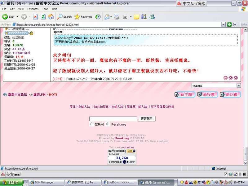Click the 新回復 new reply button
Viewport: 248px width, 186px height.
point(230,95)
